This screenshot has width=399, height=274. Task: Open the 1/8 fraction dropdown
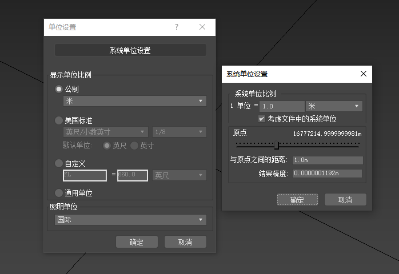(x=179, y=132)
